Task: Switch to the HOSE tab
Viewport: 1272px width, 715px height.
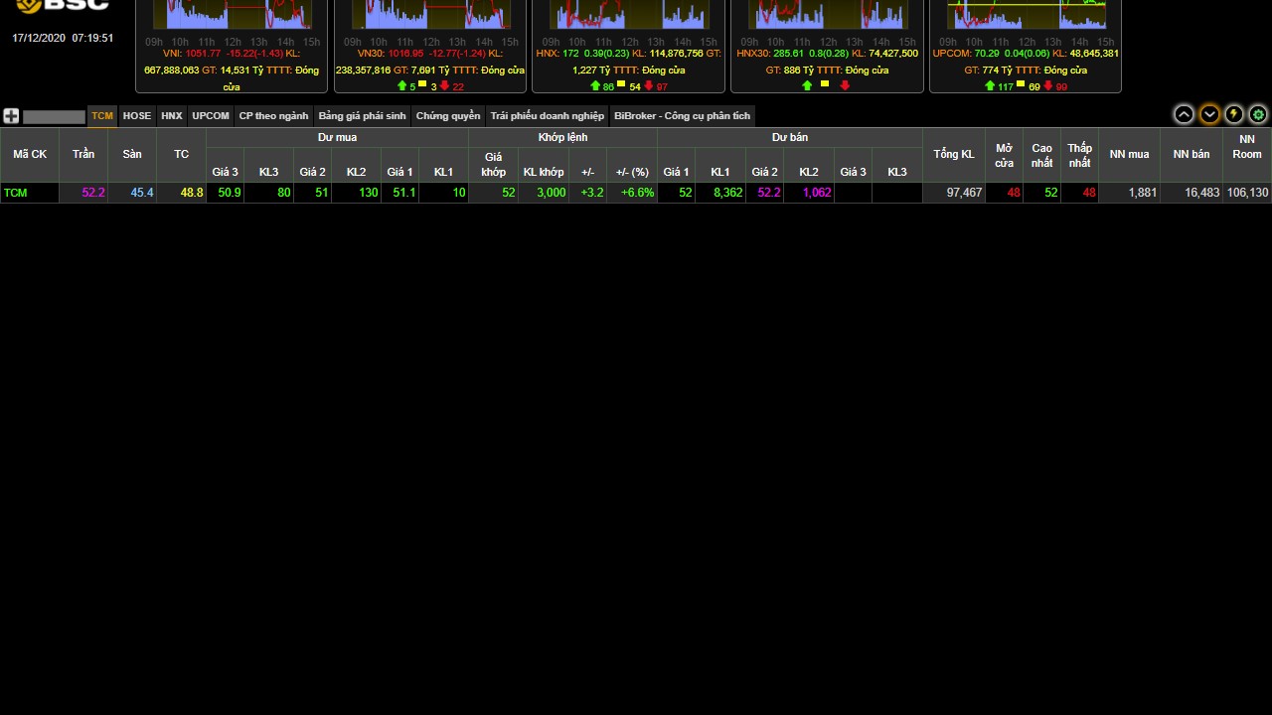Action: coord(137,116)
